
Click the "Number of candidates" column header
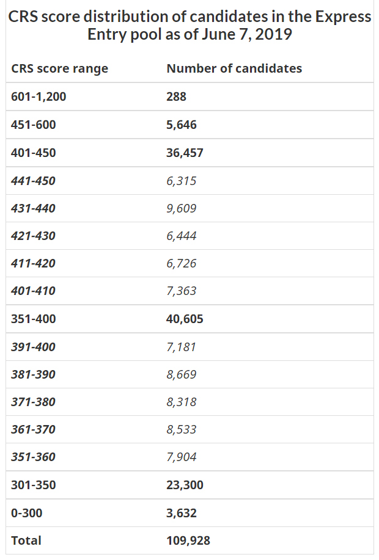[234, 68]
